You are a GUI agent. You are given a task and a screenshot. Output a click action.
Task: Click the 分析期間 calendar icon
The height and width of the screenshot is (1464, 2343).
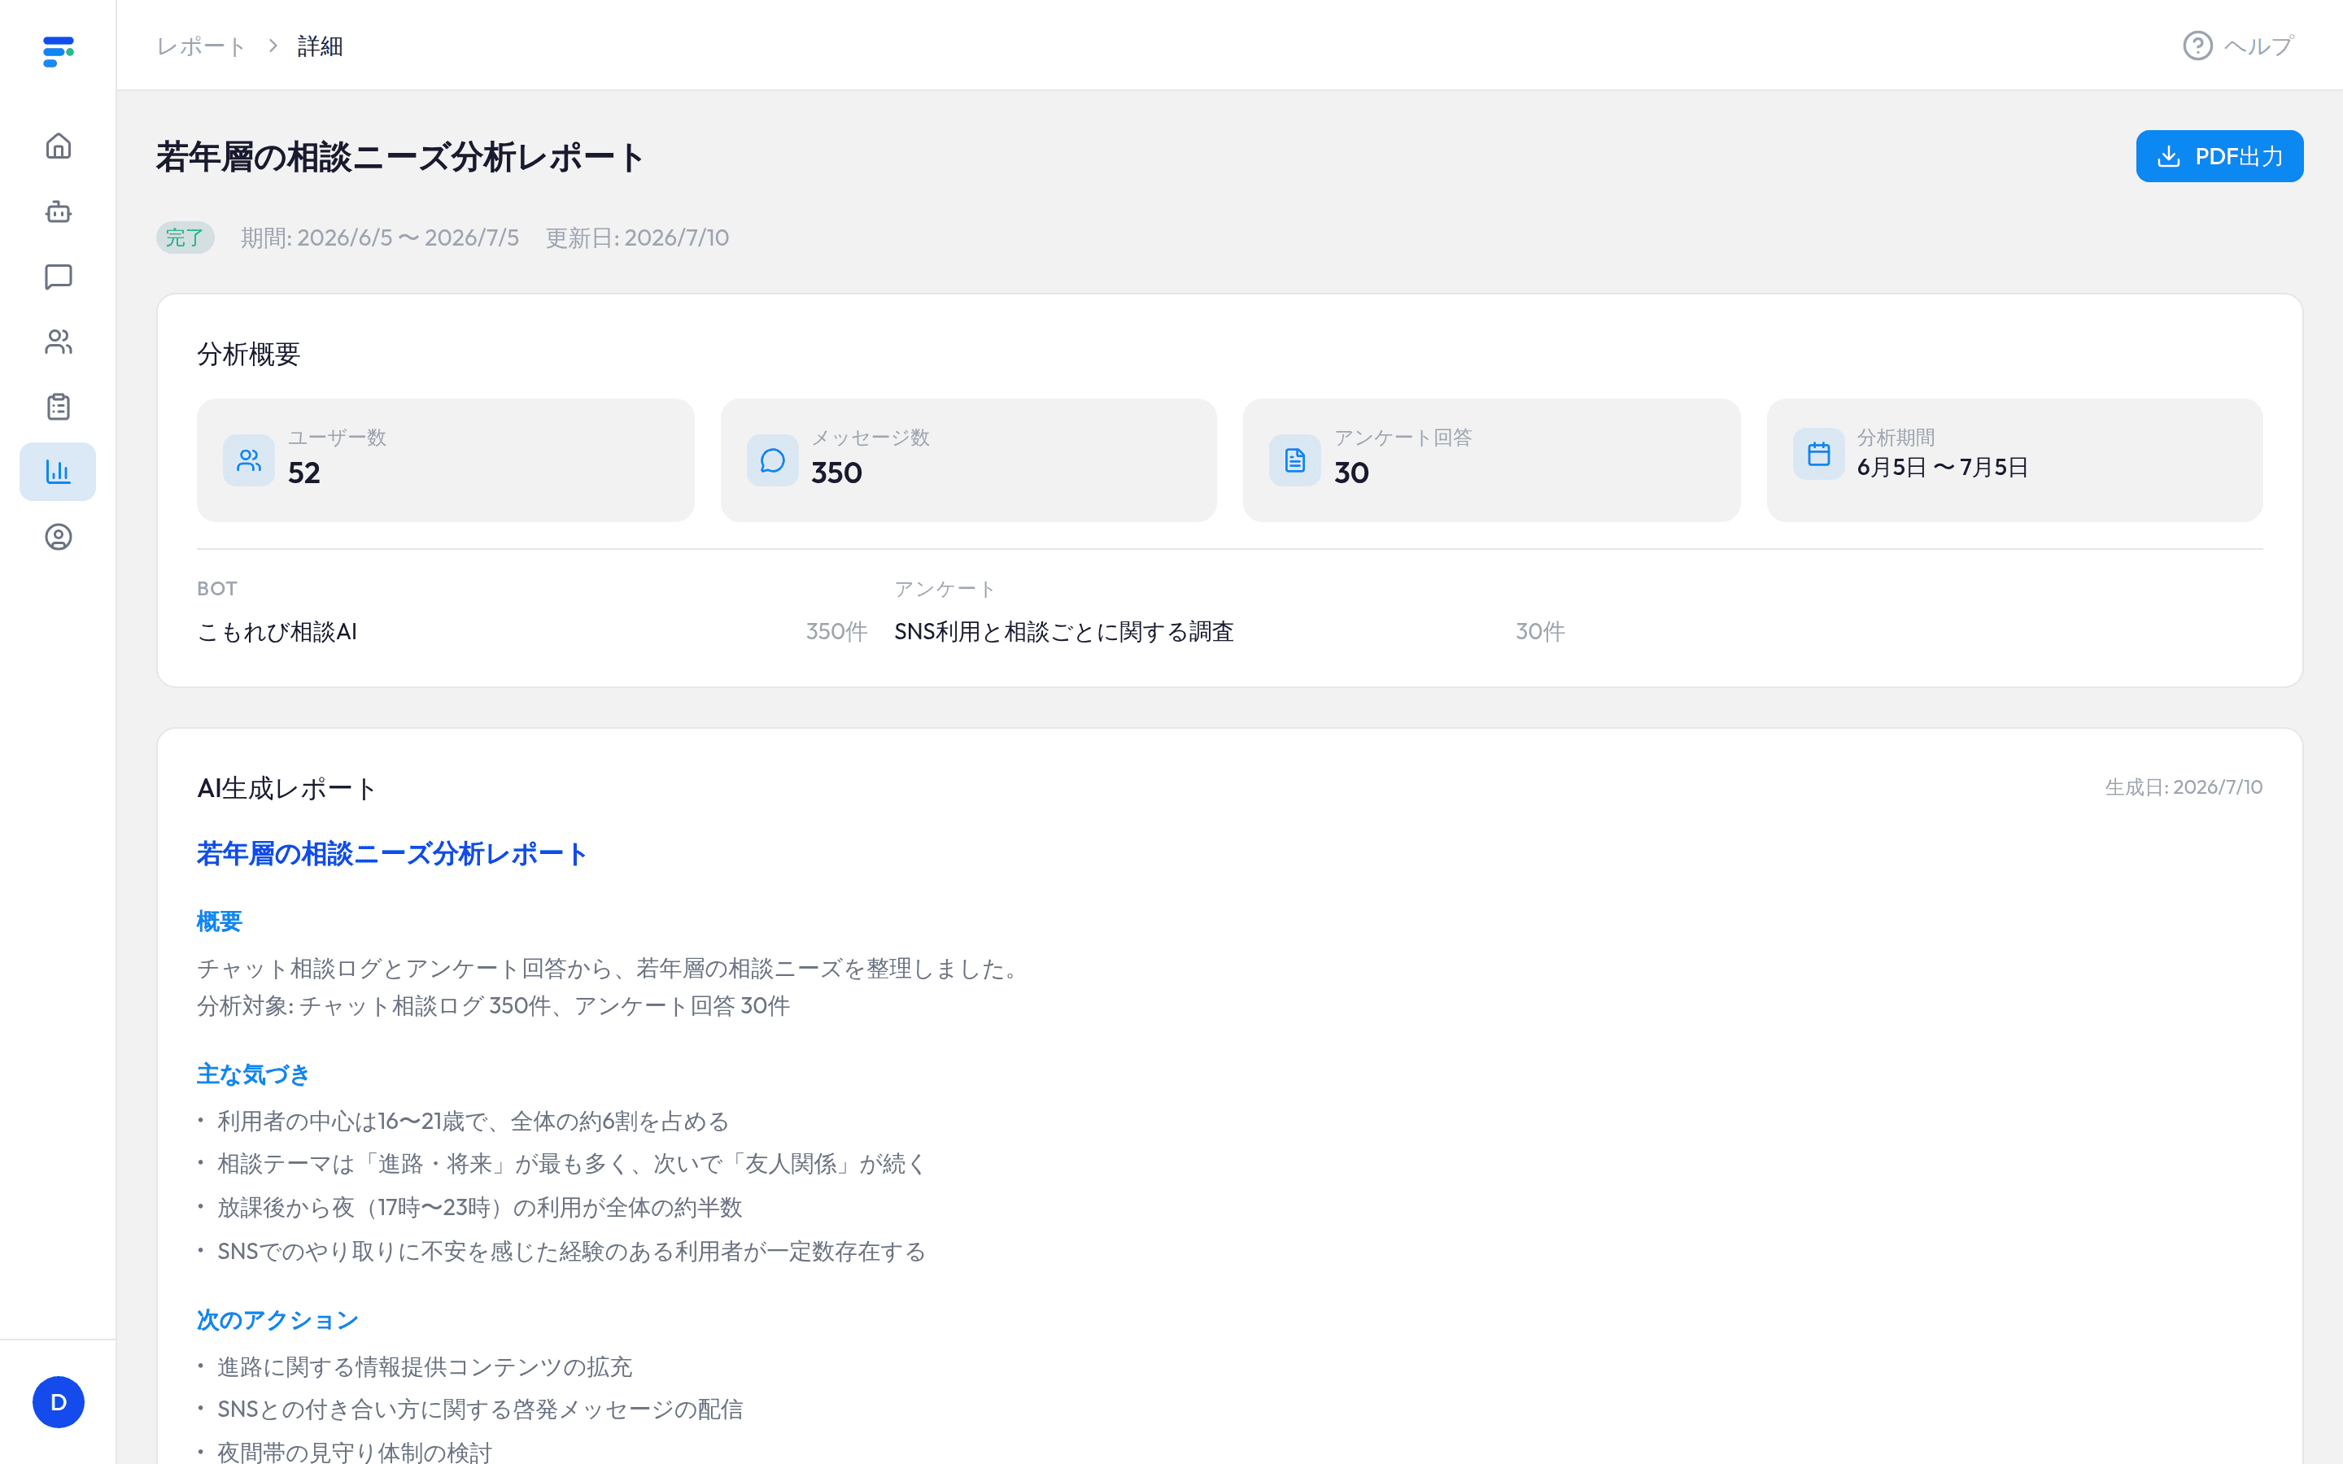tap(1818, 454)
